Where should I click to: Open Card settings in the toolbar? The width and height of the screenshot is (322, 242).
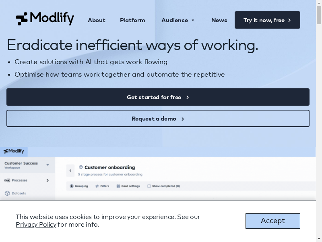[x=118, y=186]
